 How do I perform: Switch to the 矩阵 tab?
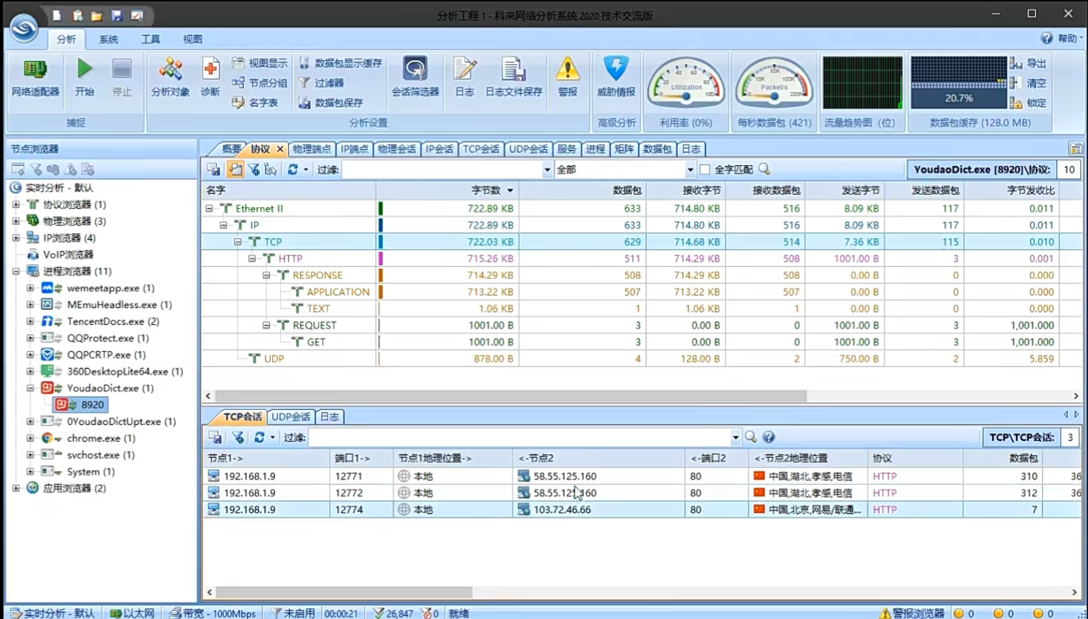point(624,149)
